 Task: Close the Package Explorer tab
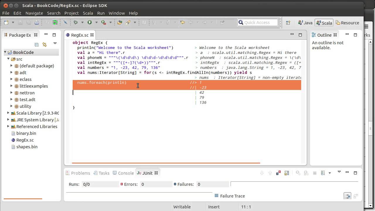coord(36,35)
